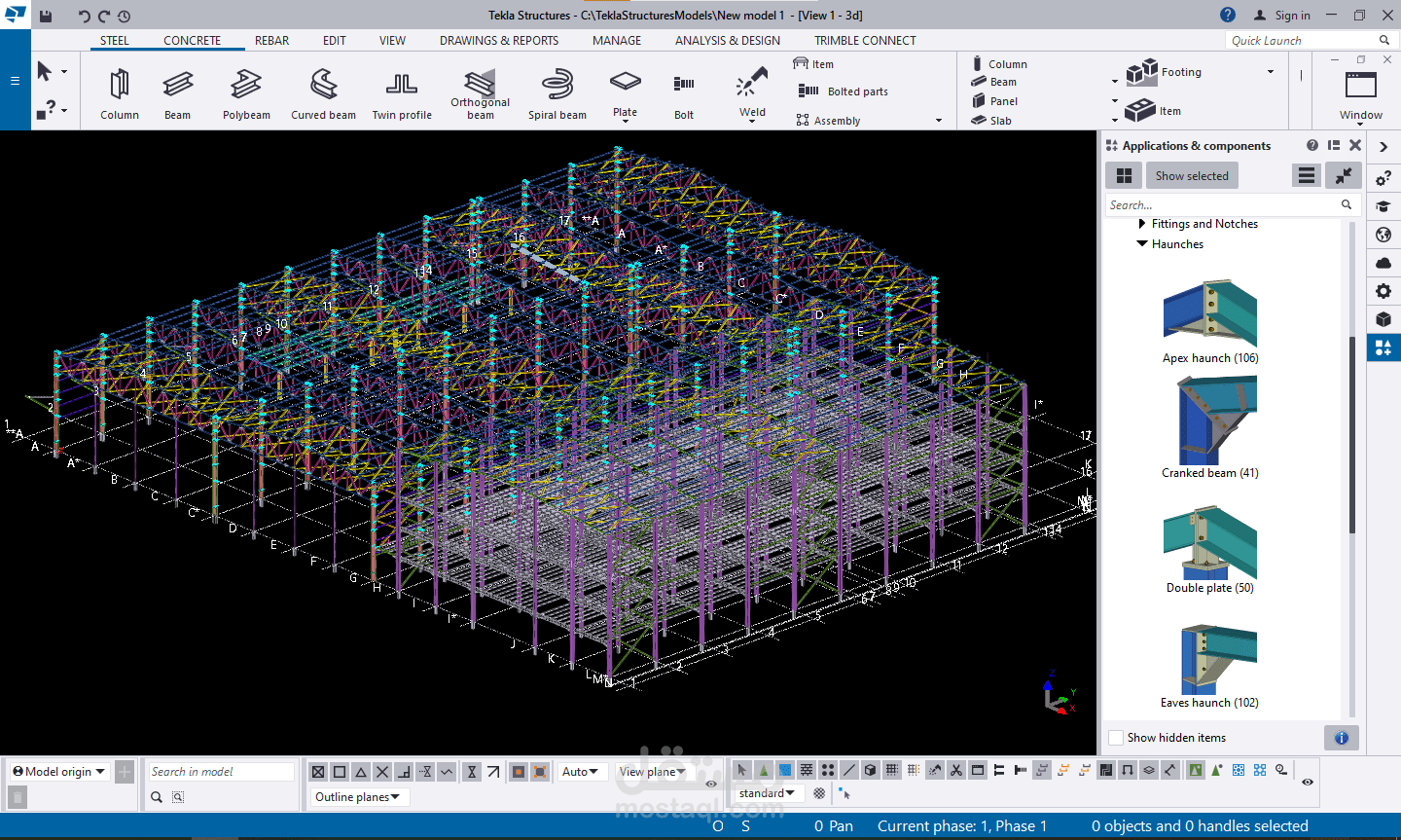Choose the Polybeam tool
The image size is (1401, 840).
coord(246,93)
